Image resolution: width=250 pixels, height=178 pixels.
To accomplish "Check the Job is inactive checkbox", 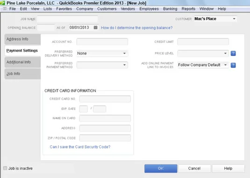I will pyautogui.click(x=5, y=168).
